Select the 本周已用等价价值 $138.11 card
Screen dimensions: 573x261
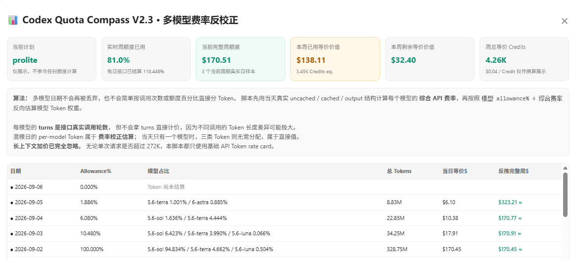click(335, 59)
